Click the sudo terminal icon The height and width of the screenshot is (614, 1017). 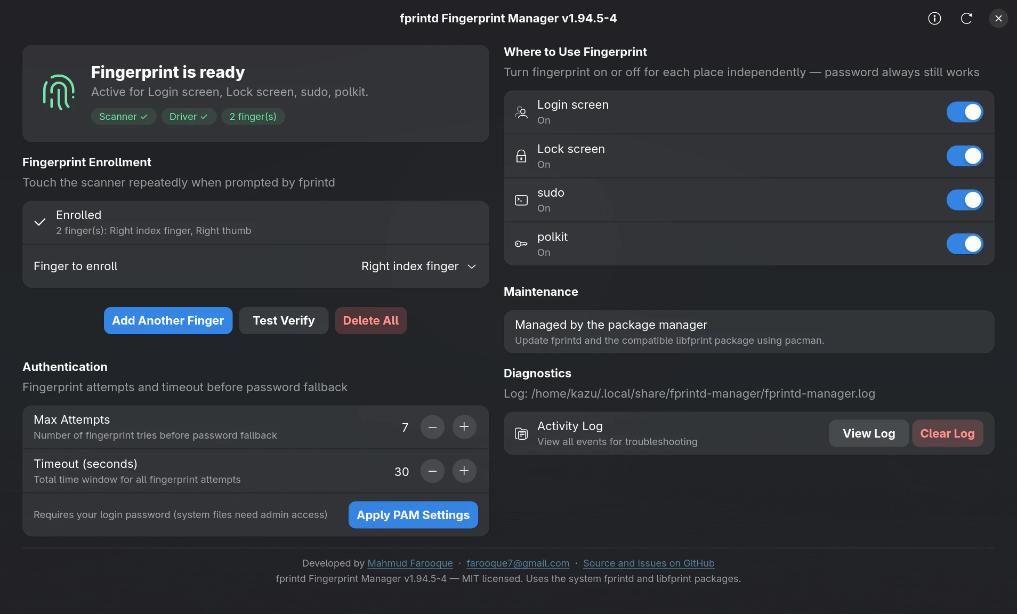[521, 200]
